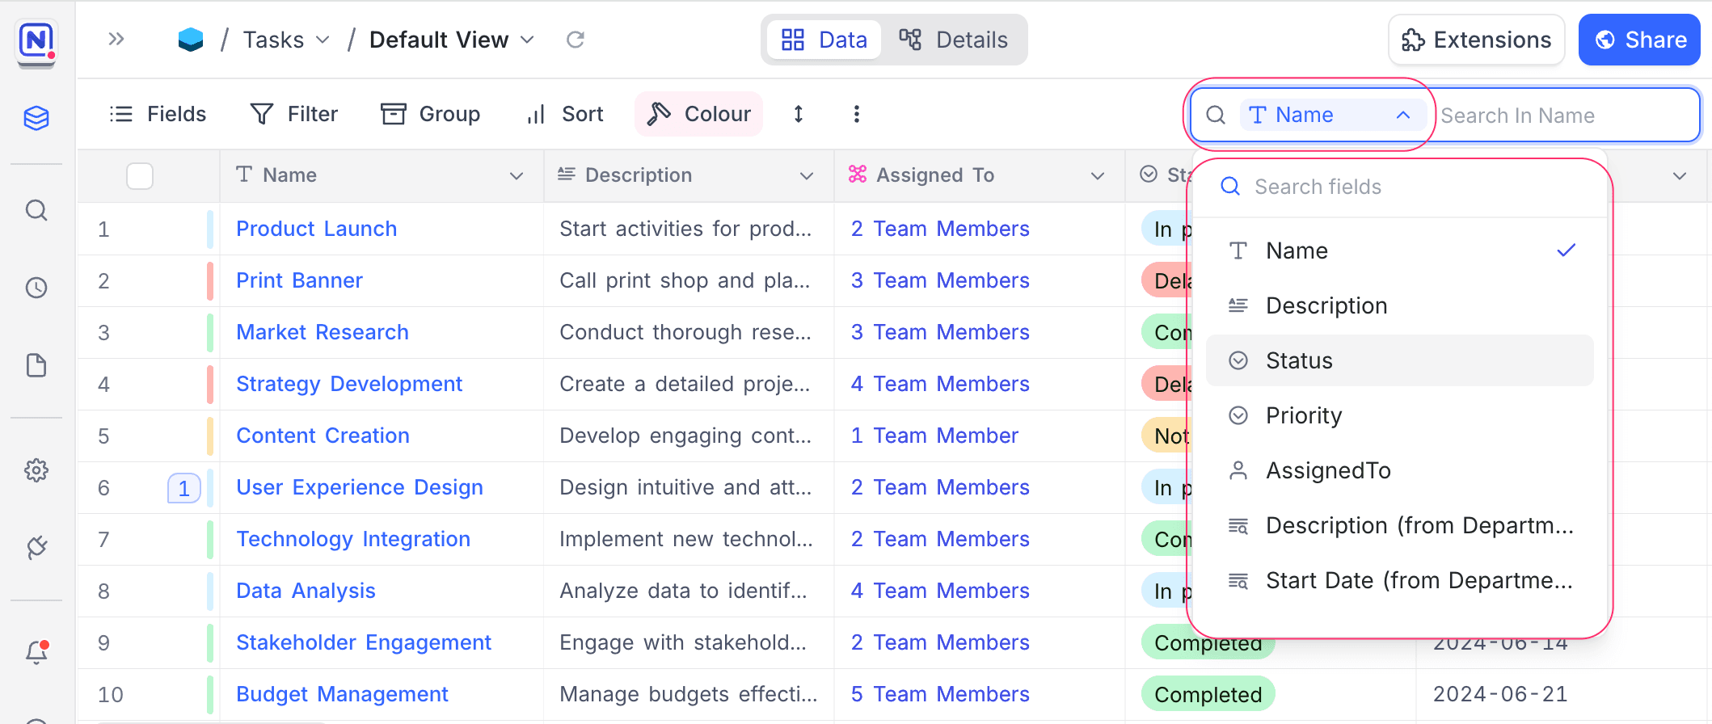The image size is (1712, 724).
Task: Click the blue Share button
Action: 1638,40
